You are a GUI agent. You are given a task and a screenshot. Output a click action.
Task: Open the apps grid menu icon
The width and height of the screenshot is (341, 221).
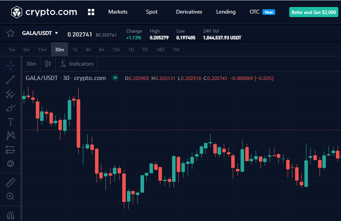point(91,12)
